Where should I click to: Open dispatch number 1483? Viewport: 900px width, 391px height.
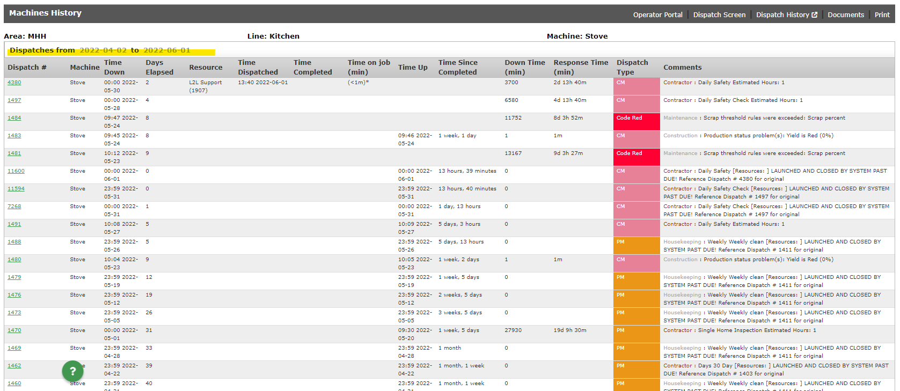pyautogui.click(x=14, y=136)
